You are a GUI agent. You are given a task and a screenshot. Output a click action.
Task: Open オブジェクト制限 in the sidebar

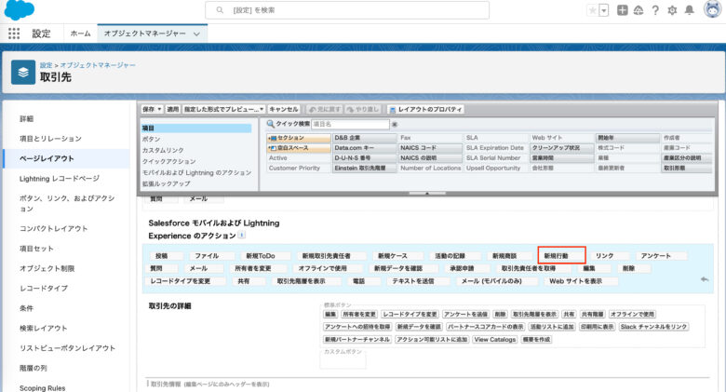point(47,268)
